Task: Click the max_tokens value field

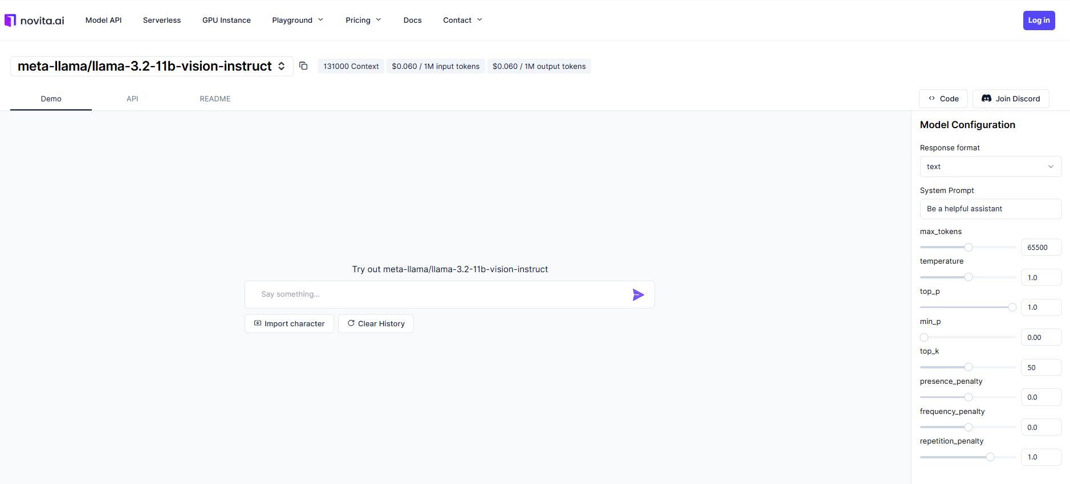Action: (x=1041, y=247)
